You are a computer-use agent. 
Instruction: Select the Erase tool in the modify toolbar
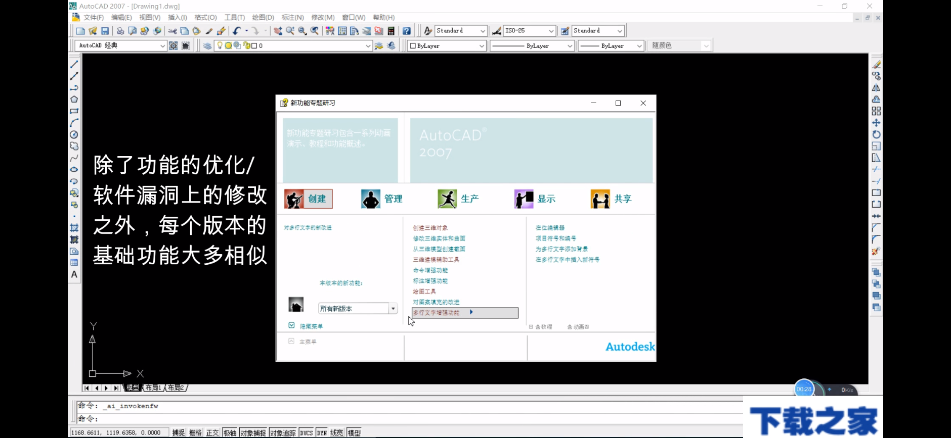pyautogui.click(x=876, y=65)
